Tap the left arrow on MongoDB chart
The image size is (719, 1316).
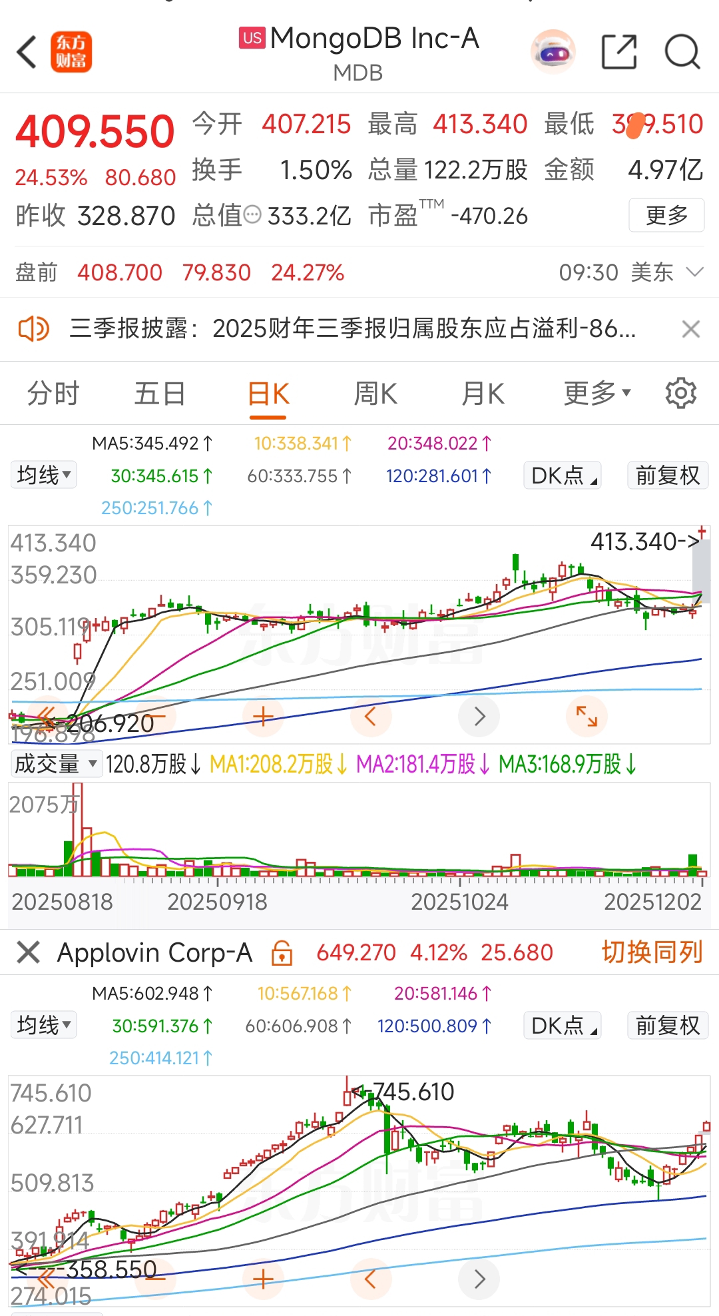tap(370, 717)
